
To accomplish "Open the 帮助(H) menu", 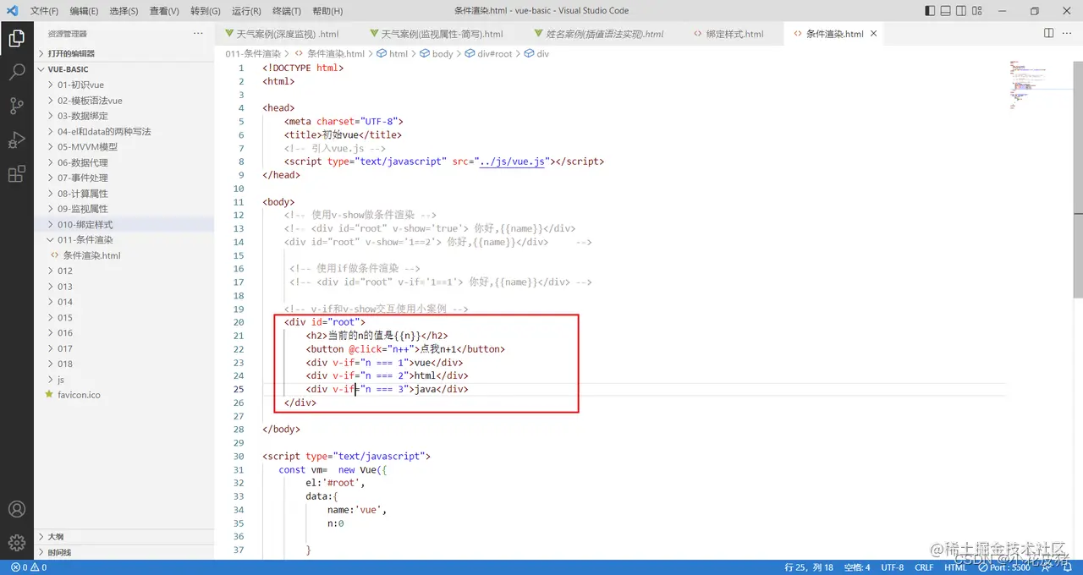I will coord(327,11).
